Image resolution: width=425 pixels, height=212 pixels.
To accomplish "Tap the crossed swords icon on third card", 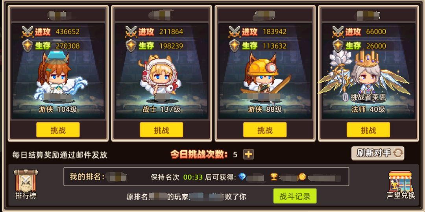I will (235, 32).
